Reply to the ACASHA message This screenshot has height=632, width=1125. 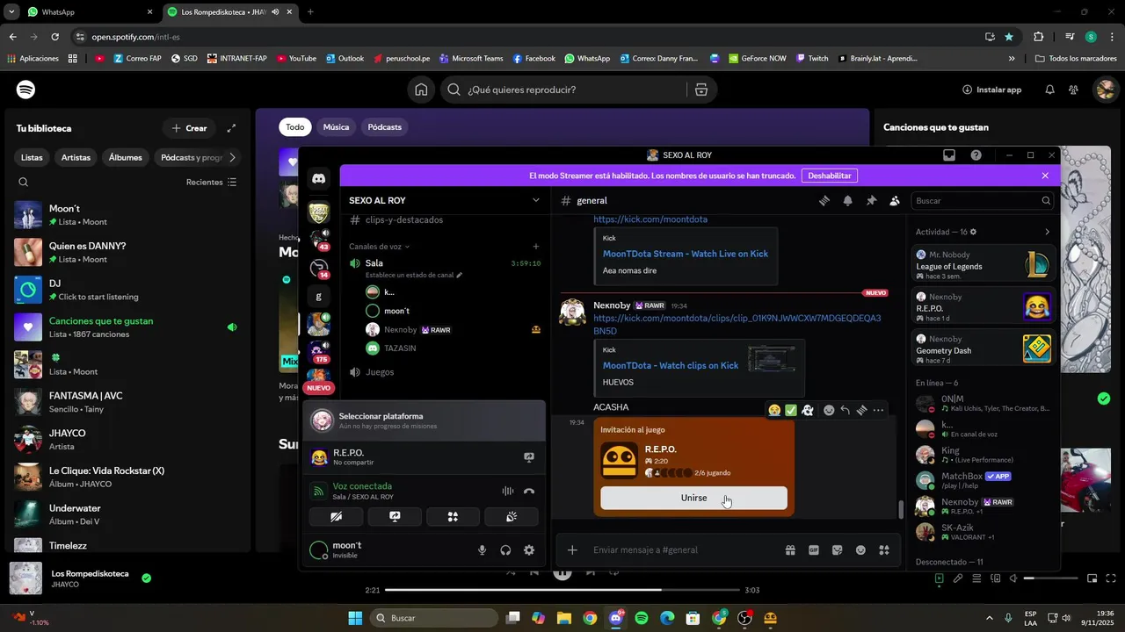tap(845, 410)
